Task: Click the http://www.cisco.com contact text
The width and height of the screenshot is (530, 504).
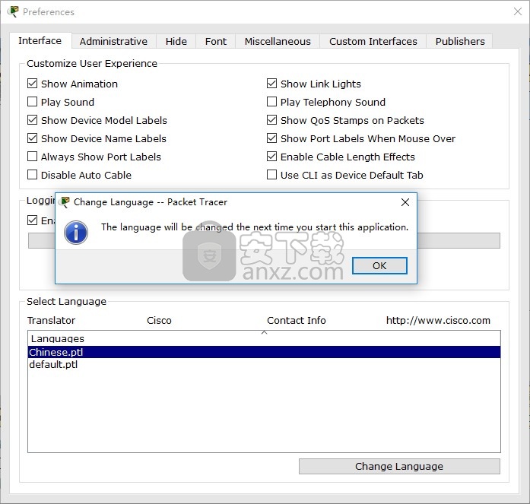Action: point(438,320)
